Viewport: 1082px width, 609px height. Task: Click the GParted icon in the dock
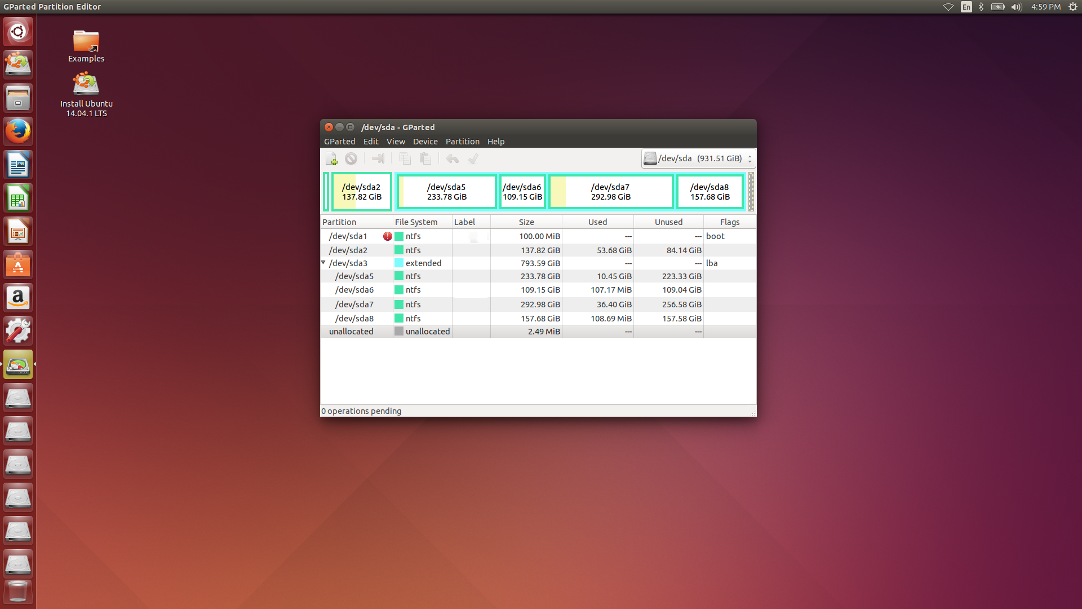18,364
